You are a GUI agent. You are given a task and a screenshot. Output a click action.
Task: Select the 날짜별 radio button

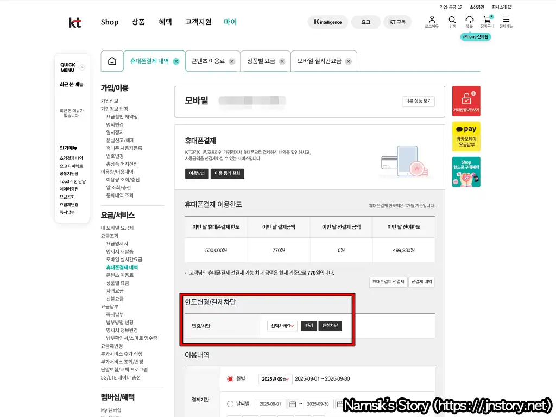230,404
